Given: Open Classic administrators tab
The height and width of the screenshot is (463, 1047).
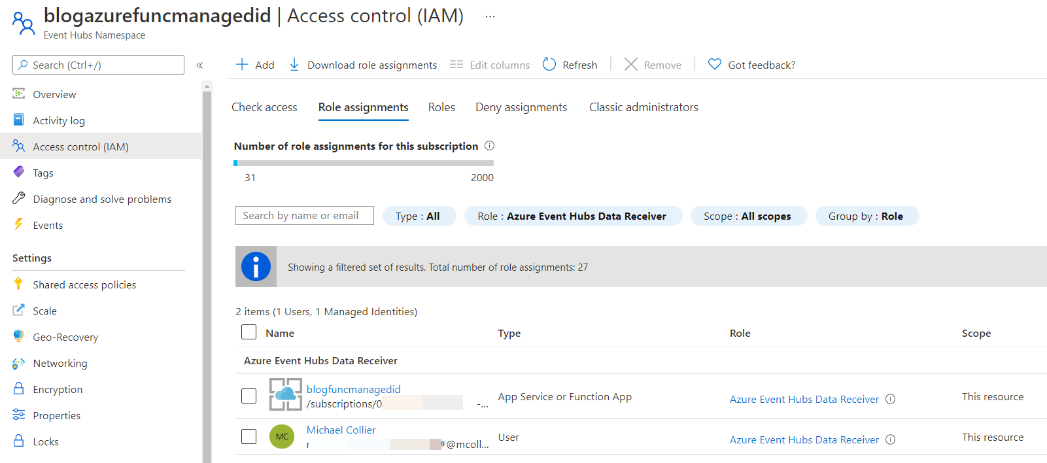Looking at the screenshot, I should [x=644, y=107].
